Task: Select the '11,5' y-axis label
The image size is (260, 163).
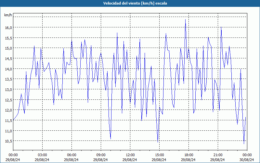Action: (x=9, y=120)
